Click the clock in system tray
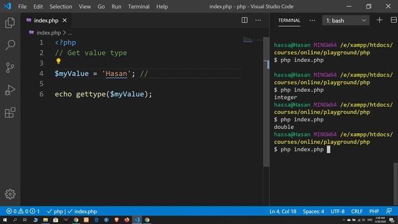398x224 pixels. (380, 220)
